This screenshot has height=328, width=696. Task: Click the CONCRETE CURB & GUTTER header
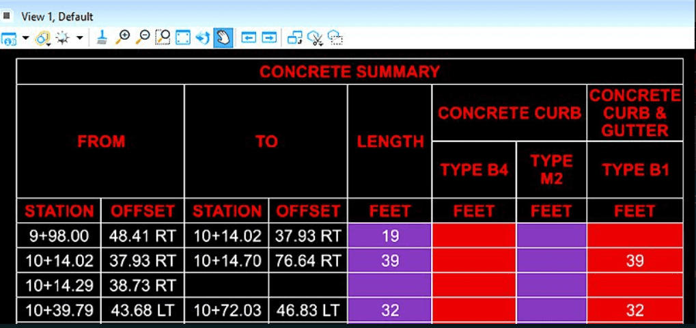[635, 113]
